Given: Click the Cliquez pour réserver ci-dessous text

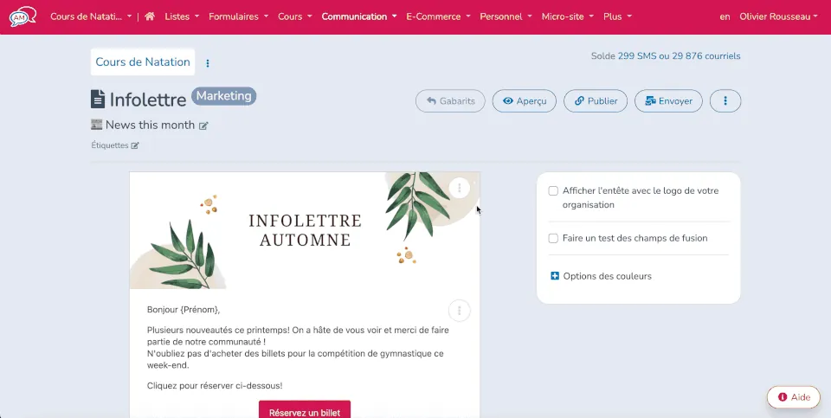Looking at the screenshot, I should tap(215, 386).
